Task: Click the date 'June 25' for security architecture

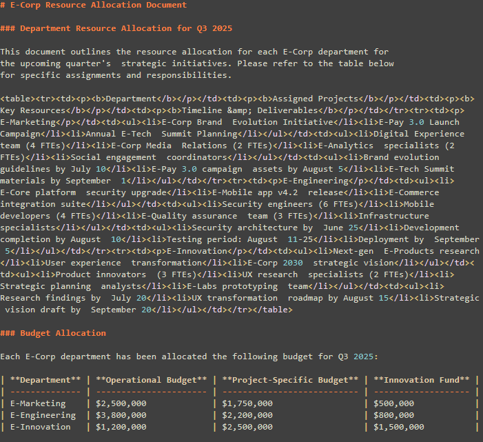Action: pyautogui.click(x=340, y=228)
